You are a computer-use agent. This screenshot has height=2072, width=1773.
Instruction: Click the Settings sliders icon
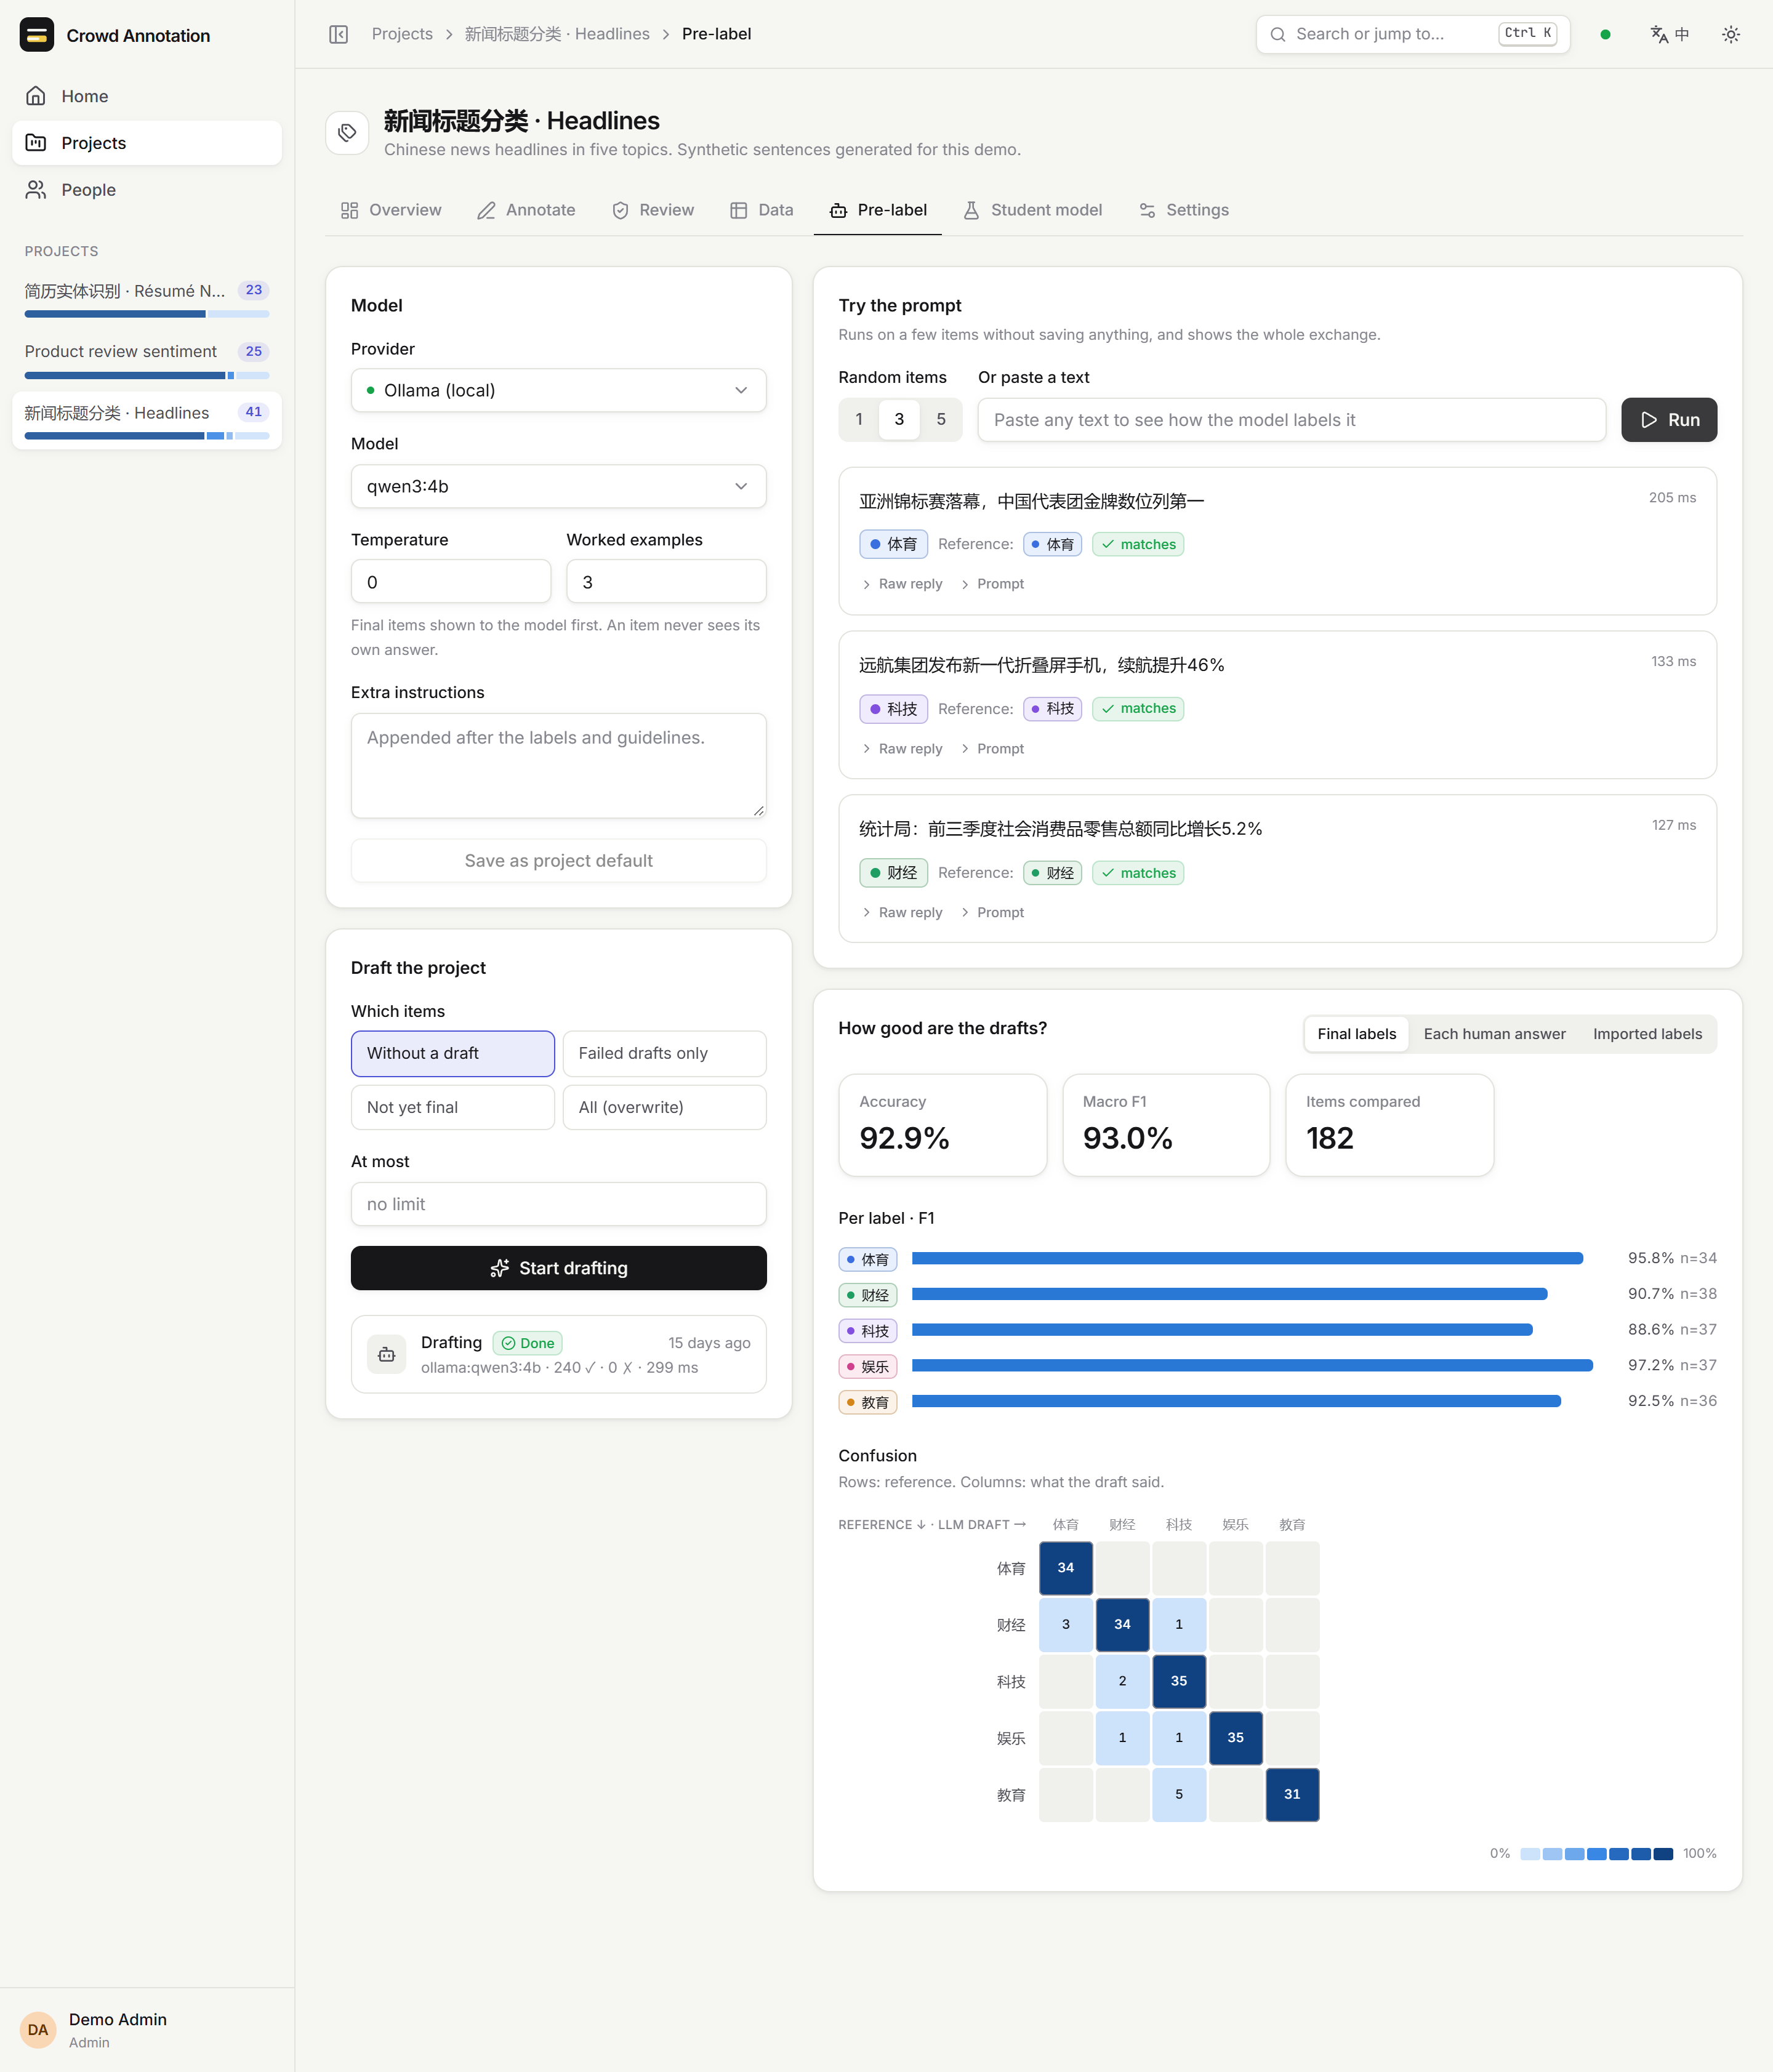pos(1147,210)
